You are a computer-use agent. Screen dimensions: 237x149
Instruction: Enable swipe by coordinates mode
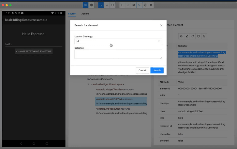[107, 5]
